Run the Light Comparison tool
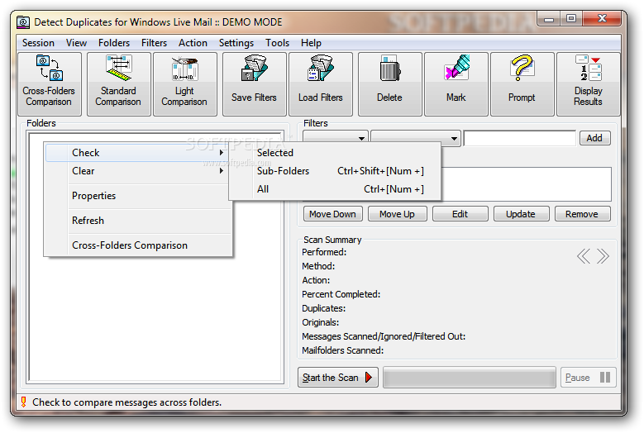Screen dimensions: 644x433 tap(184, 83)
